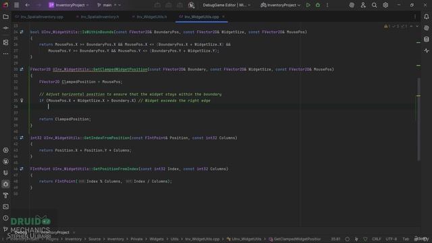The width and height of the screenshot is (432, 243).
Task: Click the quick-fix lightbulb on line 35
Action: pyautogui.click(x=22, y=101)
